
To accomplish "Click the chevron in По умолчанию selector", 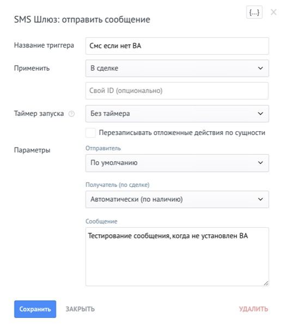I will [260, 163].
